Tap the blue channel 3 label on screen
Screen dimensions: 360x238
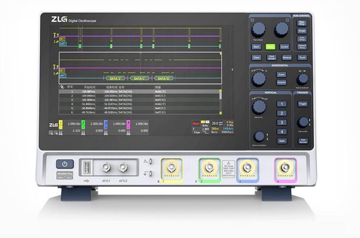click(x=106, y=125)
